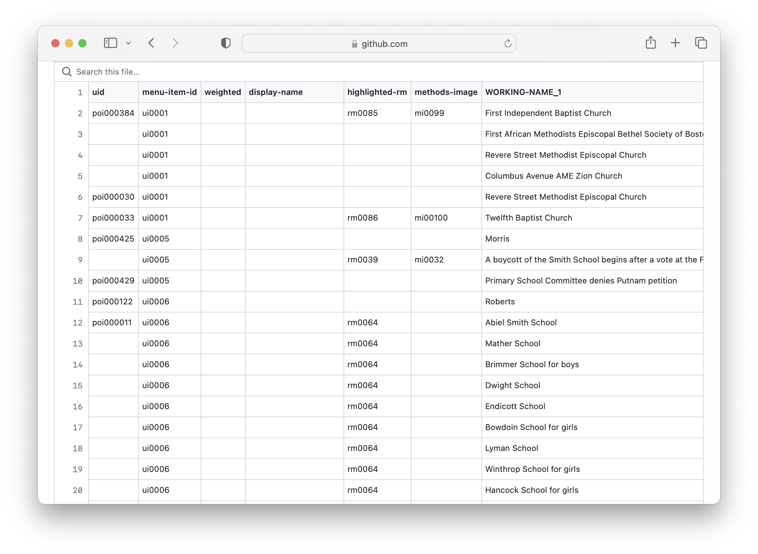Open the sidebar options dropdown chevron
The image size is (758, 554).
(x=128, y=43)
